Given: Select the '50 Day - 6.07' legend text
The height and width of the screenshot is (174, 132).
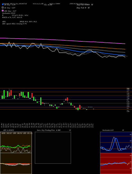Looking at the screenshot, I should pyautogui.click(x=10, y=8).
